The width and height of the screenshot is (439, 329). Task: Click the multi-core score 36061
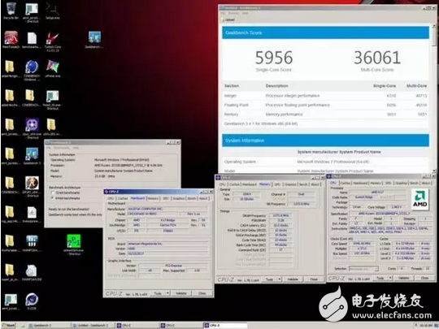[377, 58]
